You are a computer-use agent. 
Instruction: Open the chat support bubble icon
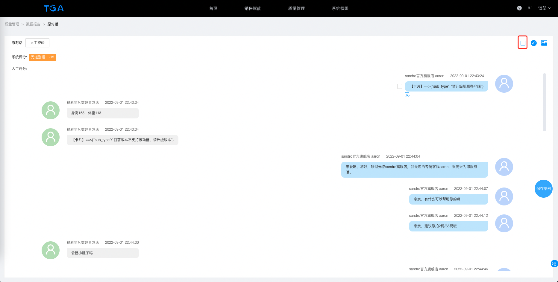(x=554, y=264)
